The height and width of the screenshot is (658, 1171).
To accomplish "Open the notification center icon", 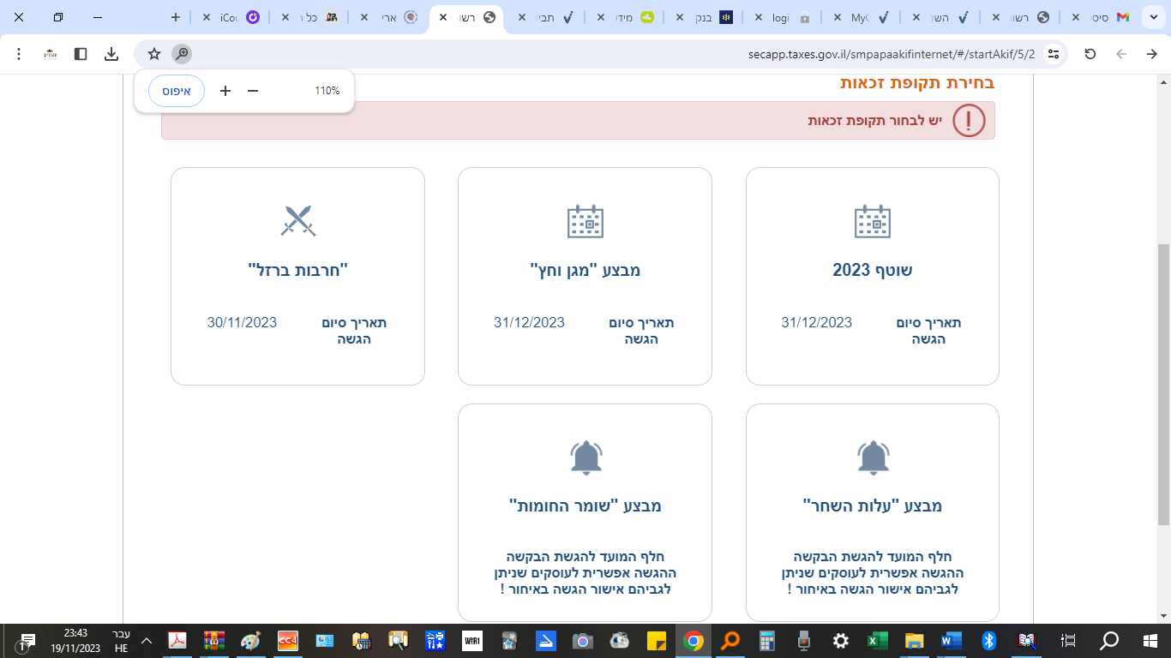I will coord(27,641).
